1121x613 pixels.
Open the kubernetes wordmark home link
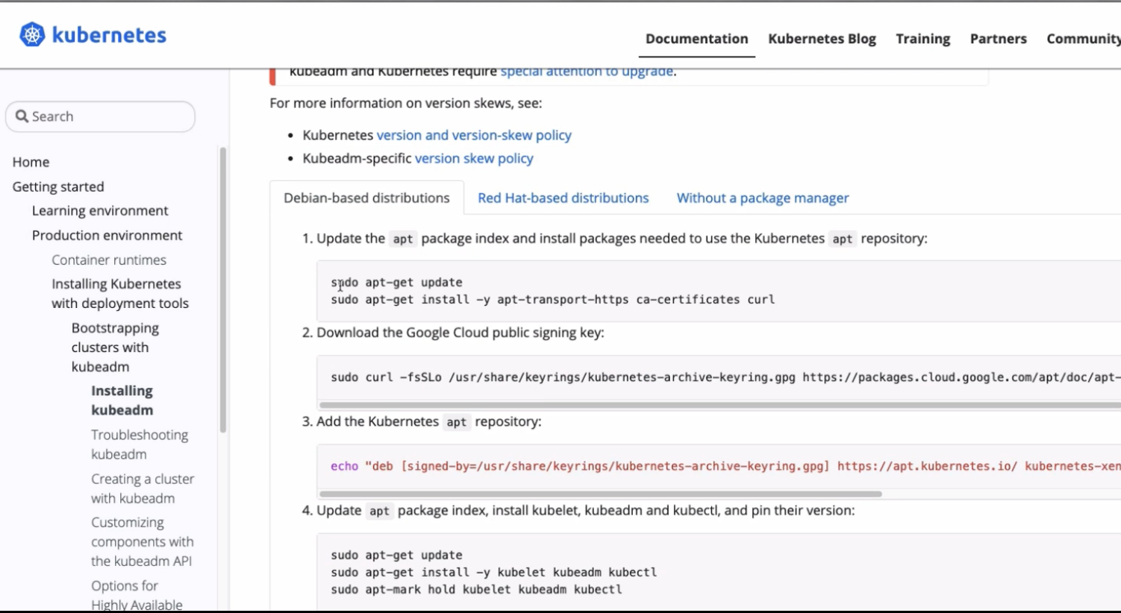pos(109,35)
